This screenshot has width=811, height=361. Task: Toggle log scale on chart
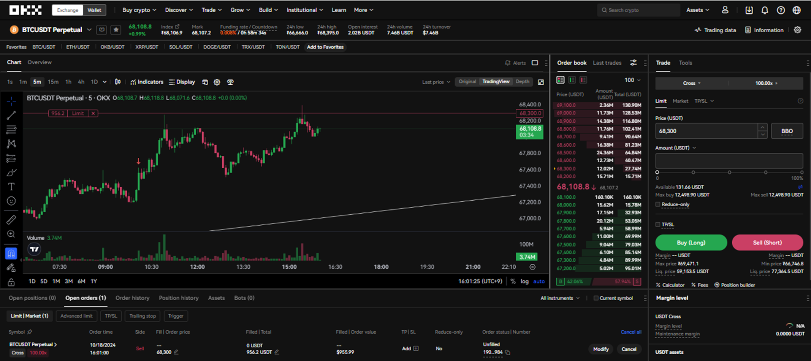click(524, 281)
